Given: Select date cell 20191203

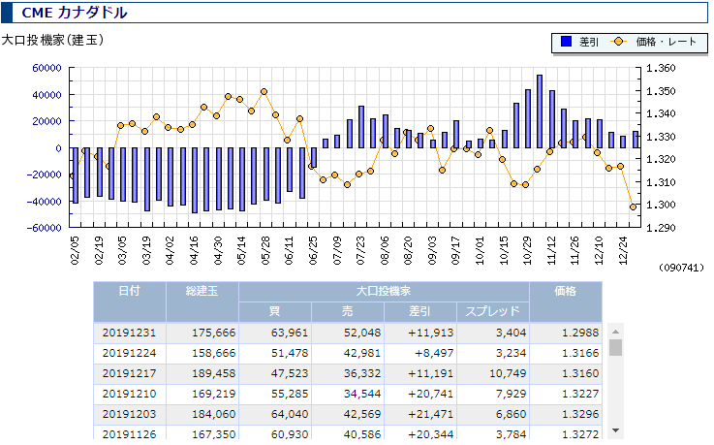Looking at the screenshot, I should (129, 415).
